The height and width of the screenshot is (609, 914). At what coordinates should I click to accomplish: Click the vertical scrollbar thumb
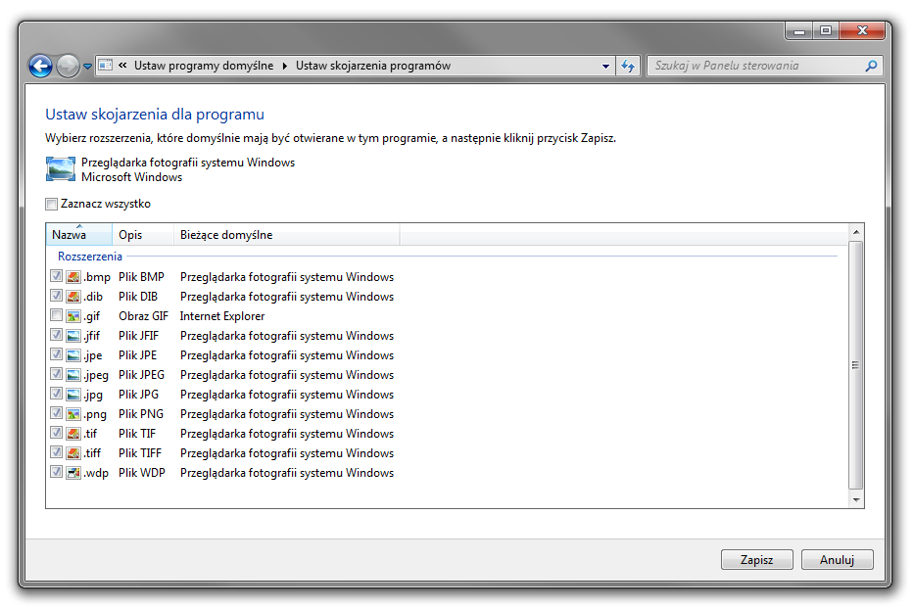pyautogui.click(x=855, y=365)
